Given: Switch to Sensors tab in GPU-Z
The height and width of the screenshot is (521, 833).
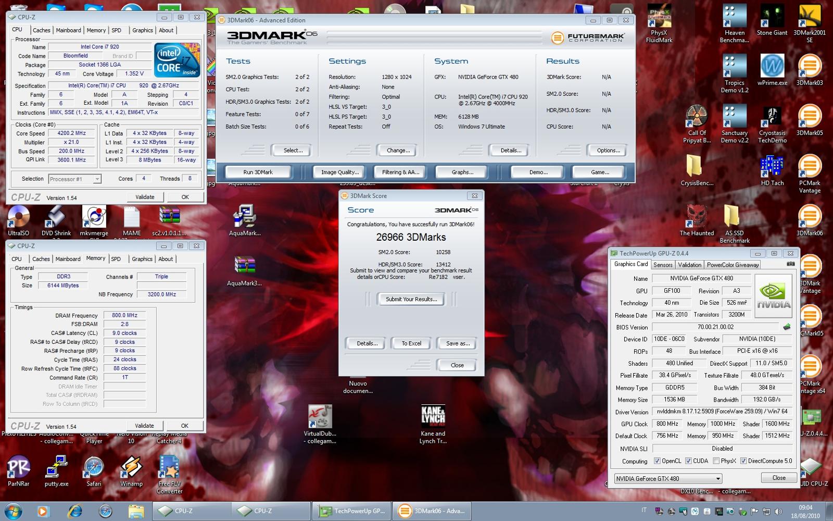Looking at the screenshot, I should tap(663, 265).
